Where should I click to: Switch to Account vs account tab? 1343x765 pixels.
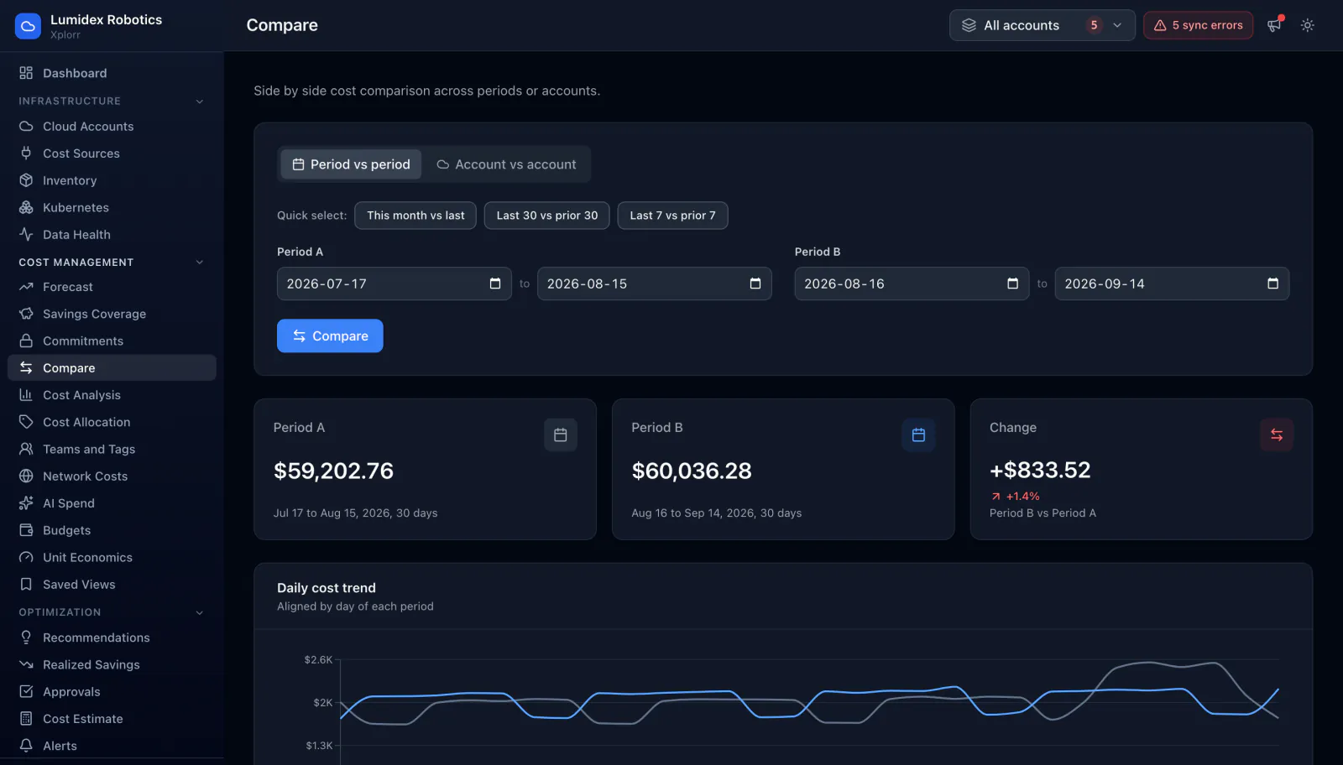pos(506,164)
